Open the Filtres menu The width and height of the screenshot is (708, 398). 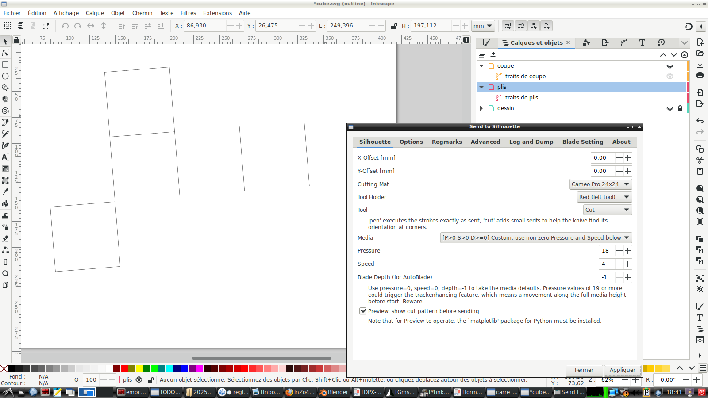click(x=188, y=13)
